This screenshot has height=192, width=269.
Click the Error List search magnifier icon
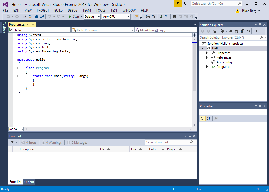(x=191, y=142)
